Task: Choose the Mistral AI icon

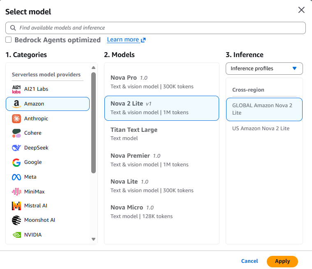Action: point(16,206)
